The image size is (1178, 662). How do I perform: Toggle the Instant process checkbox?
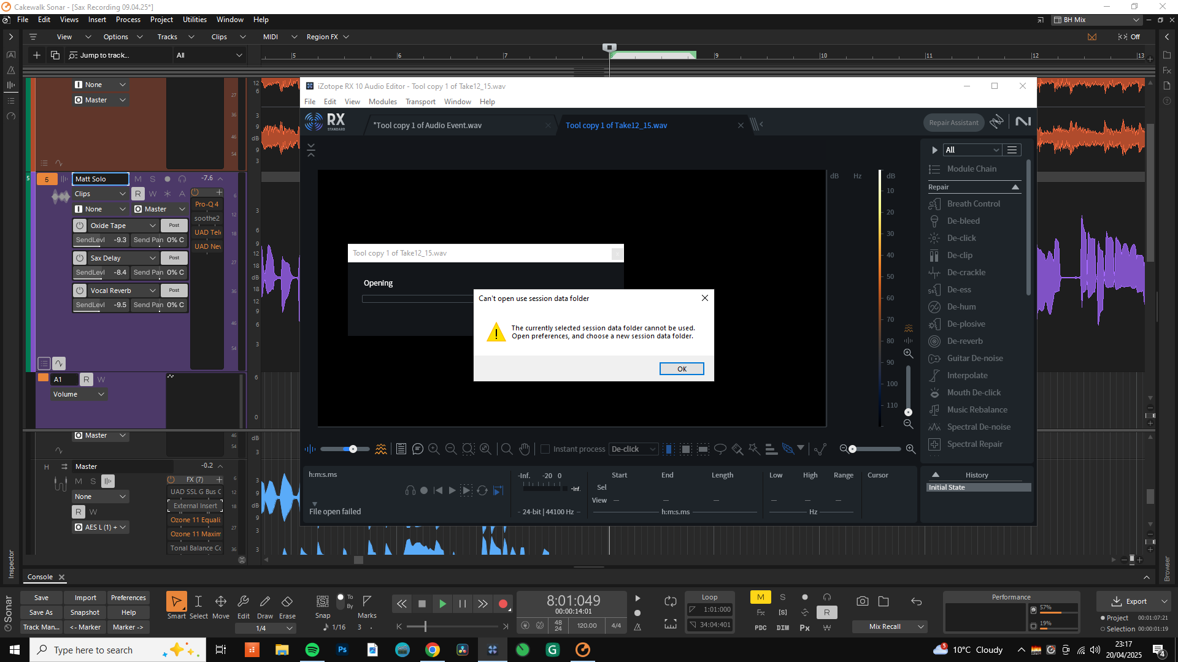pos(545,449)
